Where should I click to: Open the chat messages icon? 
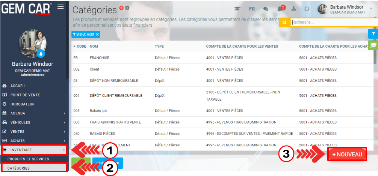[x=266, y=9]
